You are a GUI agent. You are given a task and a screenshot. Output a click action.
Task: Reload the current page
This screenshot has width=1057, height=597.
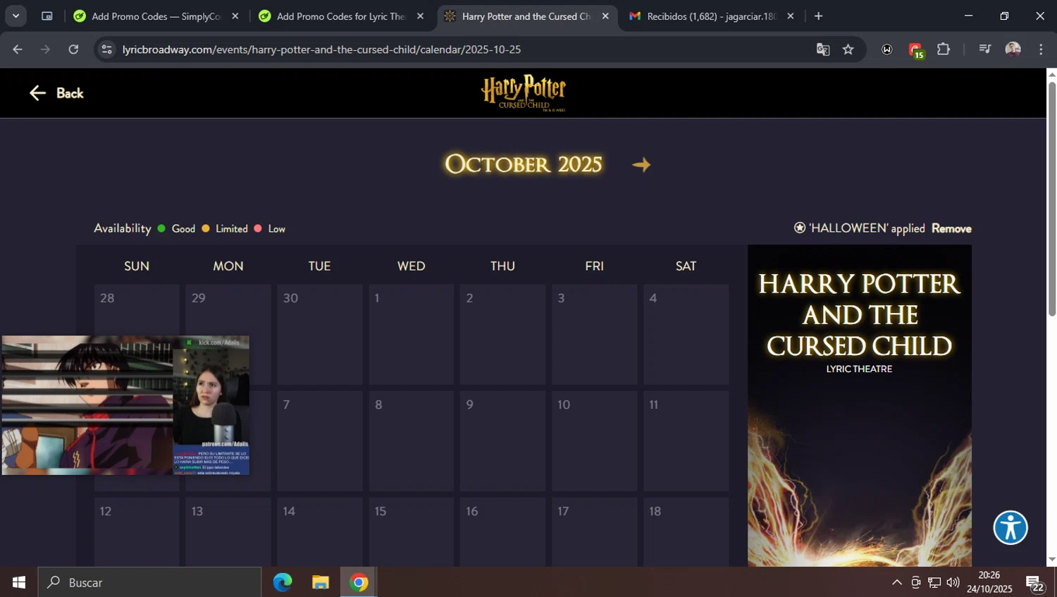[73, 49]
